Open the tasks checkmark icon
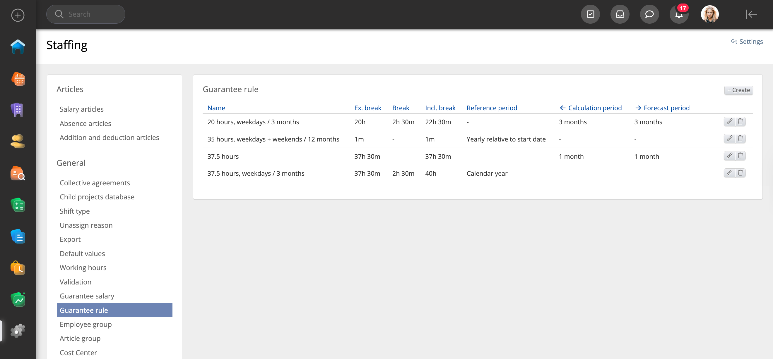 (x=590, y=14)
